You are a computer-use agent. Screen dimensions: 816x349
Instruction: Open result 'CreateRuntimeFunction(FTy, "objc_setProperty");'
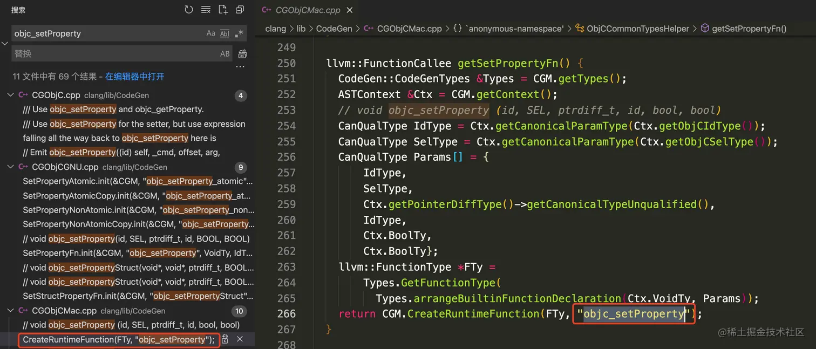point(119,340)
